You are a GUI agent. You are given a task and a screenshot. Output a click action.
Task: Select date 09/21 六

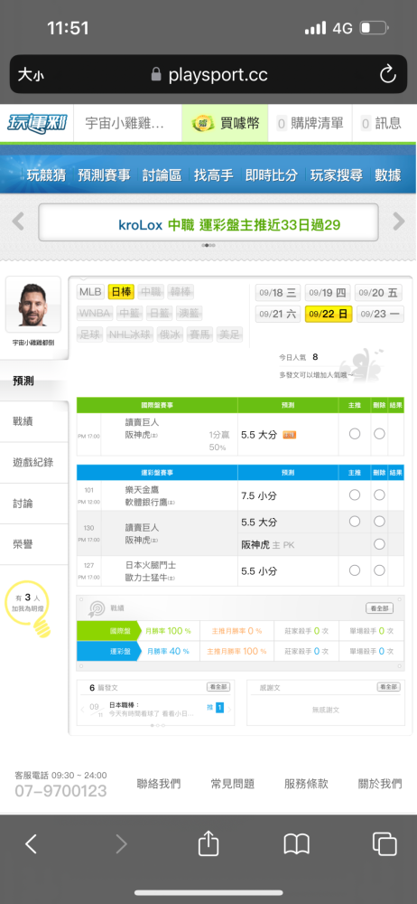[278, 315]
